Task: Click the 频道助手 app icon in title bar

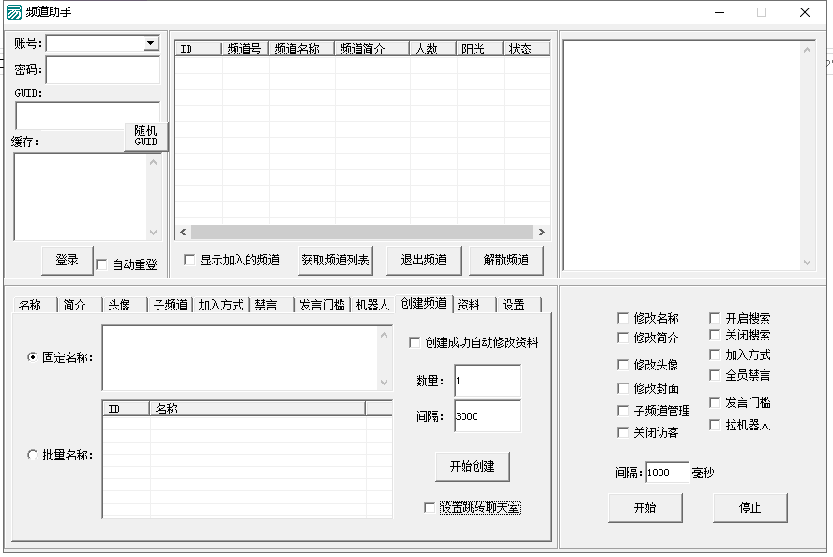Action: coord(14,12)
